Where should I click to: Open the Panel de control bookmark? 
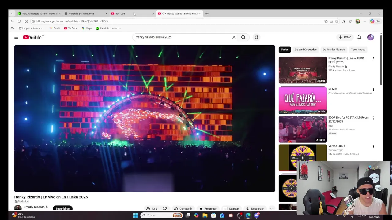[108, 28]
